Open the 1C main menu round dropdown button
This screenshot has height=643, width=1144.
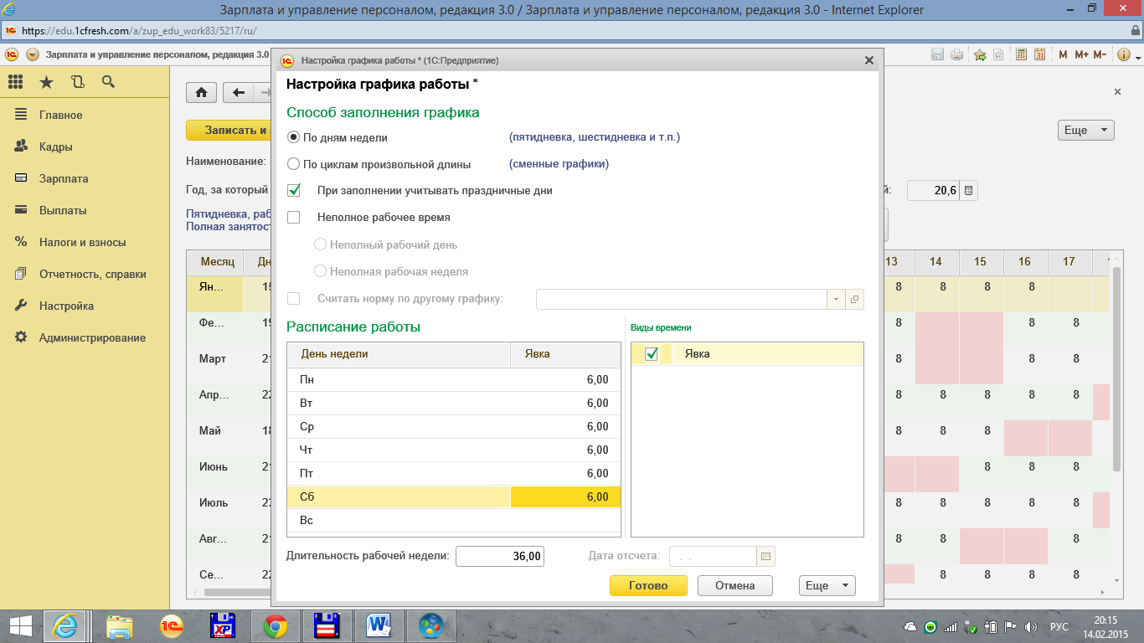click(33, 54)
